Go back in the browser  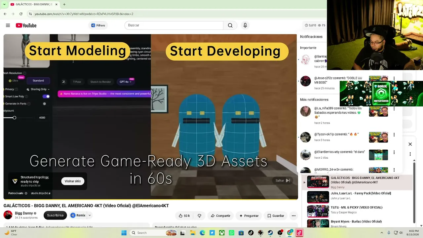click(x=5, y=14)
